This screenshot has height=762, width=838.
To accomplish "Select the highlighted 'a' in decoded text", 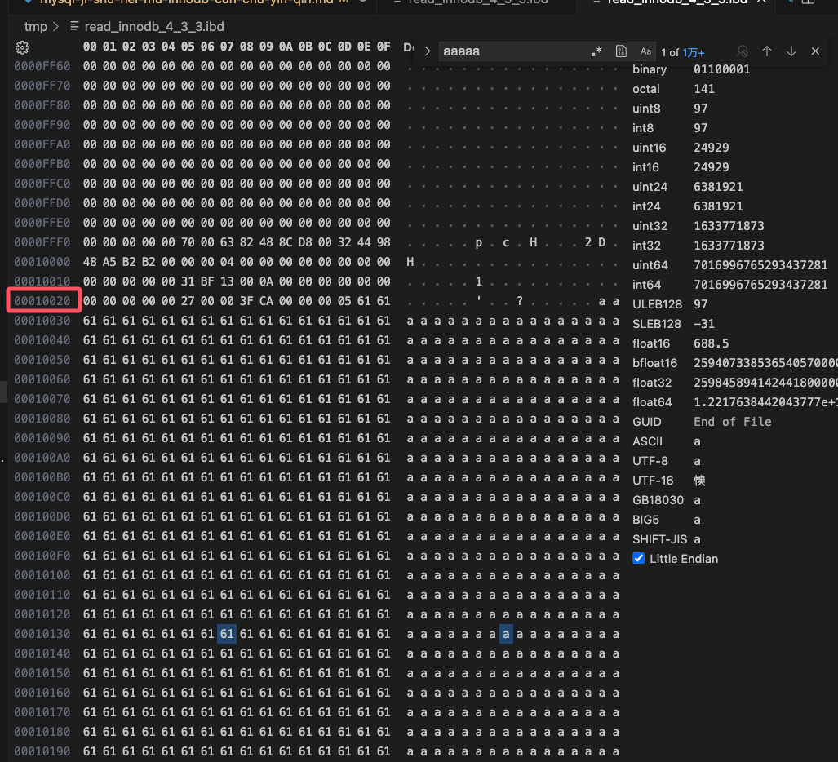I will [x=506, y=634].
